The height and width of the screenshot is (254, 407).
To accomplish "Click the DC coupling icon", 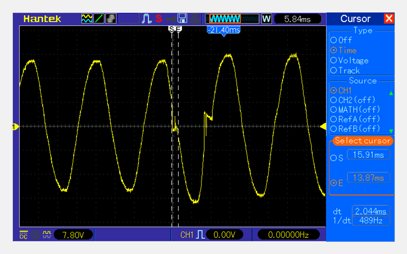I will (x=24, y=235).
